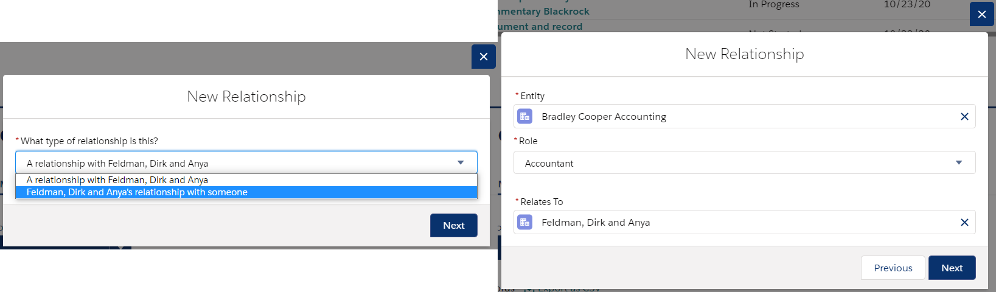Click the relationship type combobox field text
The width and height of the screenshot is (996, 292).
click(117, 163)
